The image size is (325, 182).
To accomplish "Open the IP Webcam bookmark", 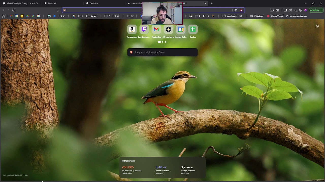I will (x=257, y=16).
